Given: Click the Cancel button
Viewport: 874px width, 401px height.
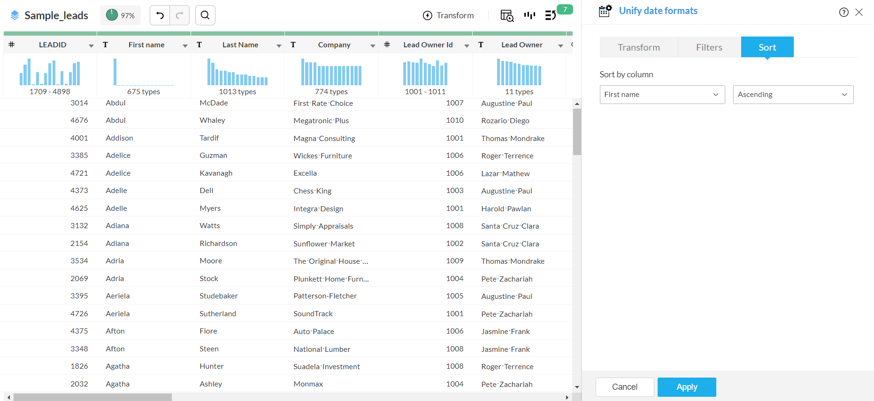Looking at the screenshot, I should (624, 387).
